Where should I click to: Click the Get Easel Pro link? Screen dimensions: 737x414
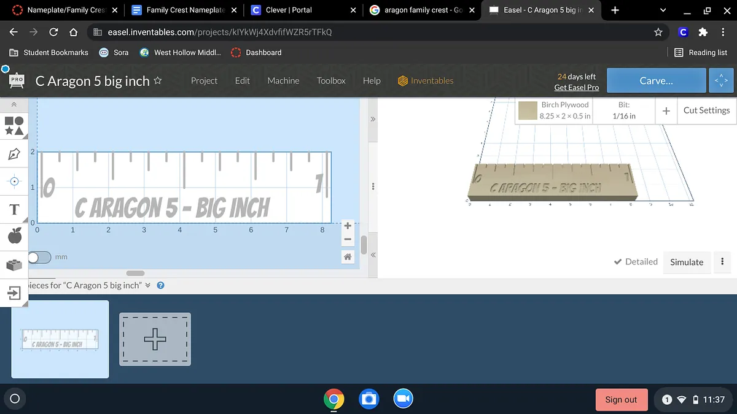click(576, 88)
